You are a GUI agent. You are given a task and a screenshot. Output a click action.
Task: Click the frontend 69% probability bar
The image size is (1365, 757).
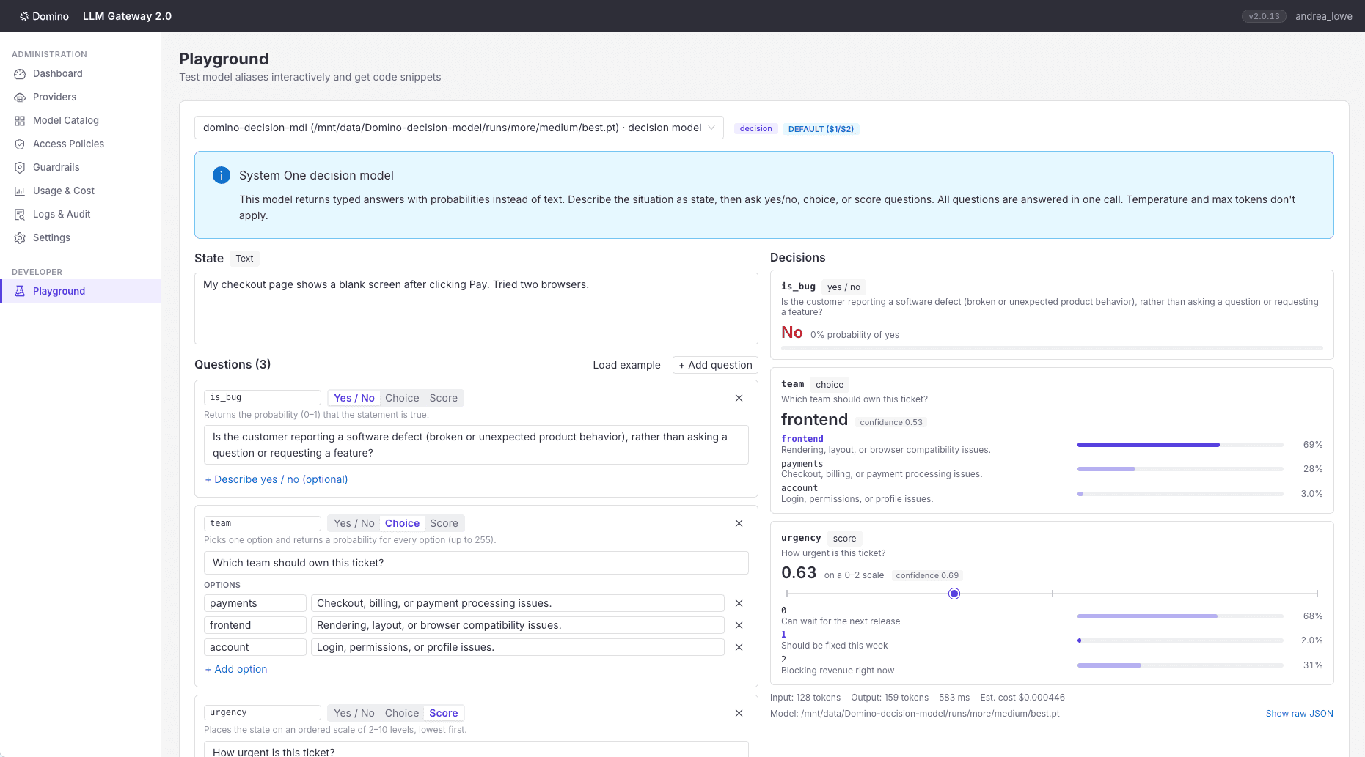(x=1180, y=445)
